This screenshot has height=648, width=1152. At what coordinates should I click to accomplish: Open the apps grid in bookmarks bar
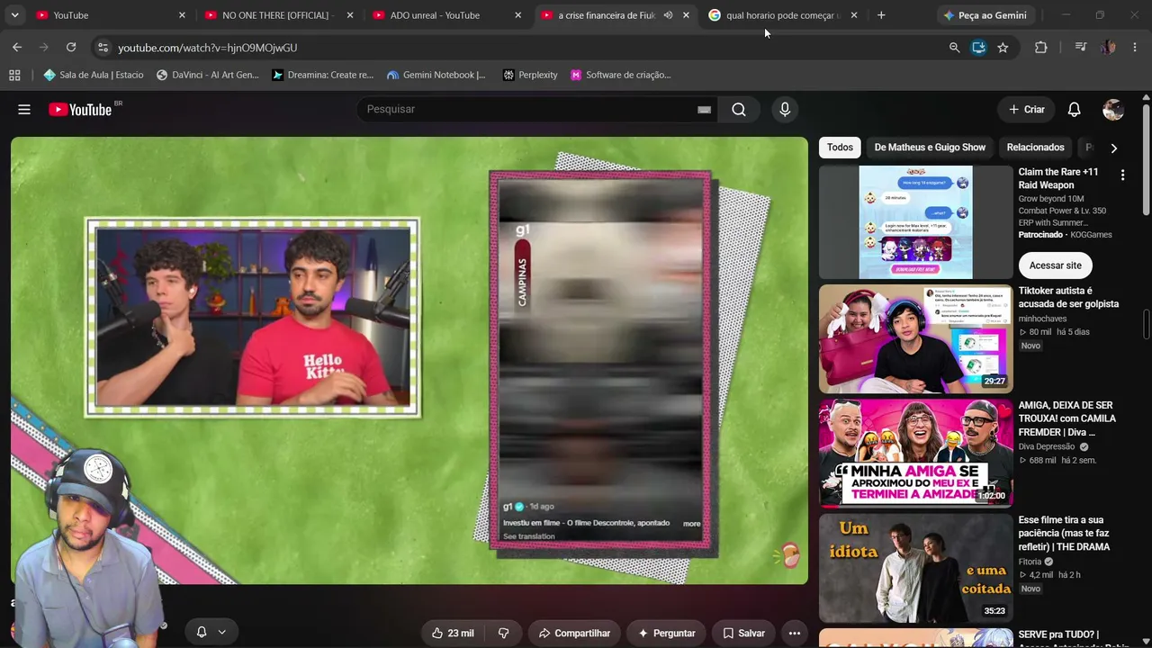(x=14, y=75)
